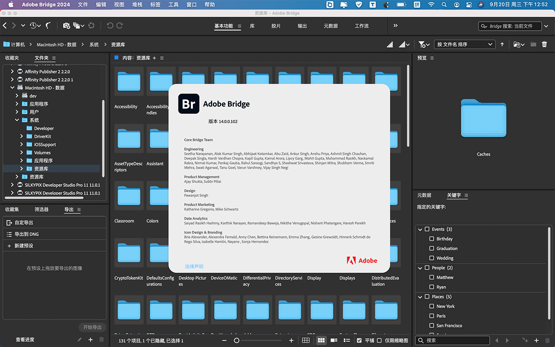Open the 输出 workspace

click(x=302, y=26)
